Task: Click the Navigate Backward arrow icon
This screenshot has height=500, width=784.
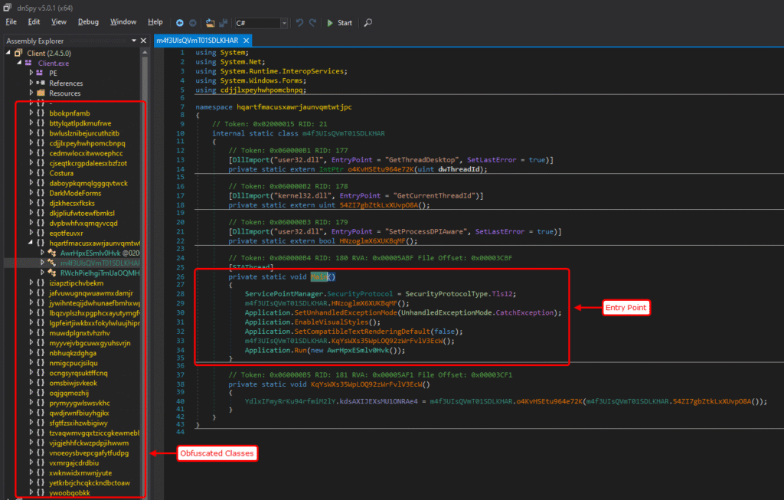Action: pos(179,23)
